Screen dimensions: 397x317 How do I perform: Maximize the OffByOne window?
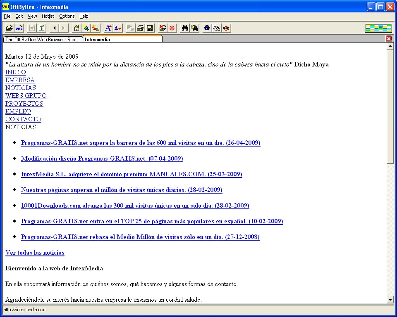click(x=380, y=7)
